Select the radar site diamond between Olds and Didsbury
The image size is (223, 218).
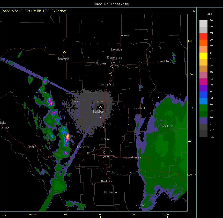coord(100,108)
